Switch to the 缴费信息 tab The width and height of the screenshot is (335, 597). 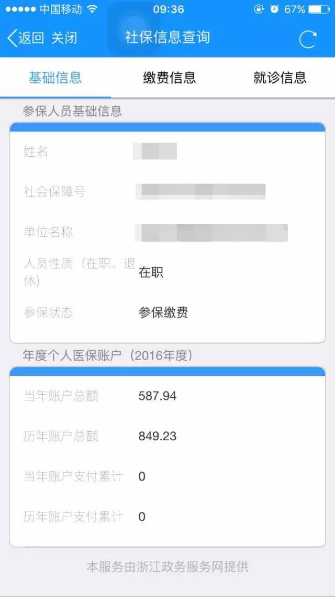coord(170,78)
